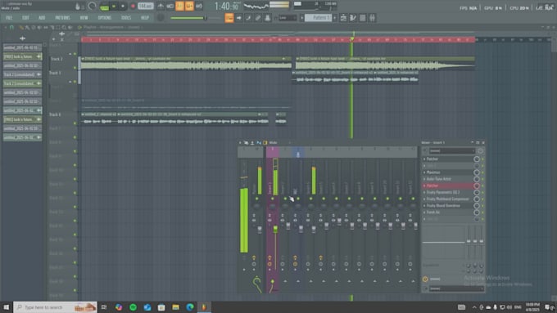557x313 pixels.
Task: Adjust the purple Insert 1 volume fader
Action: click(275, 230)
